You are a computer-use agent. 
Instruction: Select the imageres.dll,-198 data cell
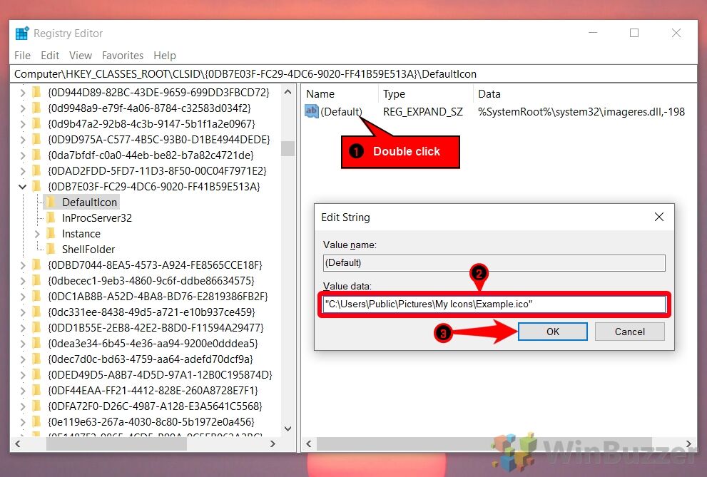(x=581, y=112)
